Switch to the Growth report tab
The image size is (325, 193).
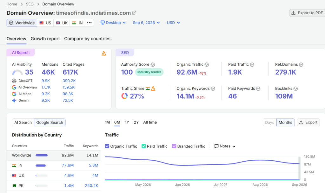45,39
